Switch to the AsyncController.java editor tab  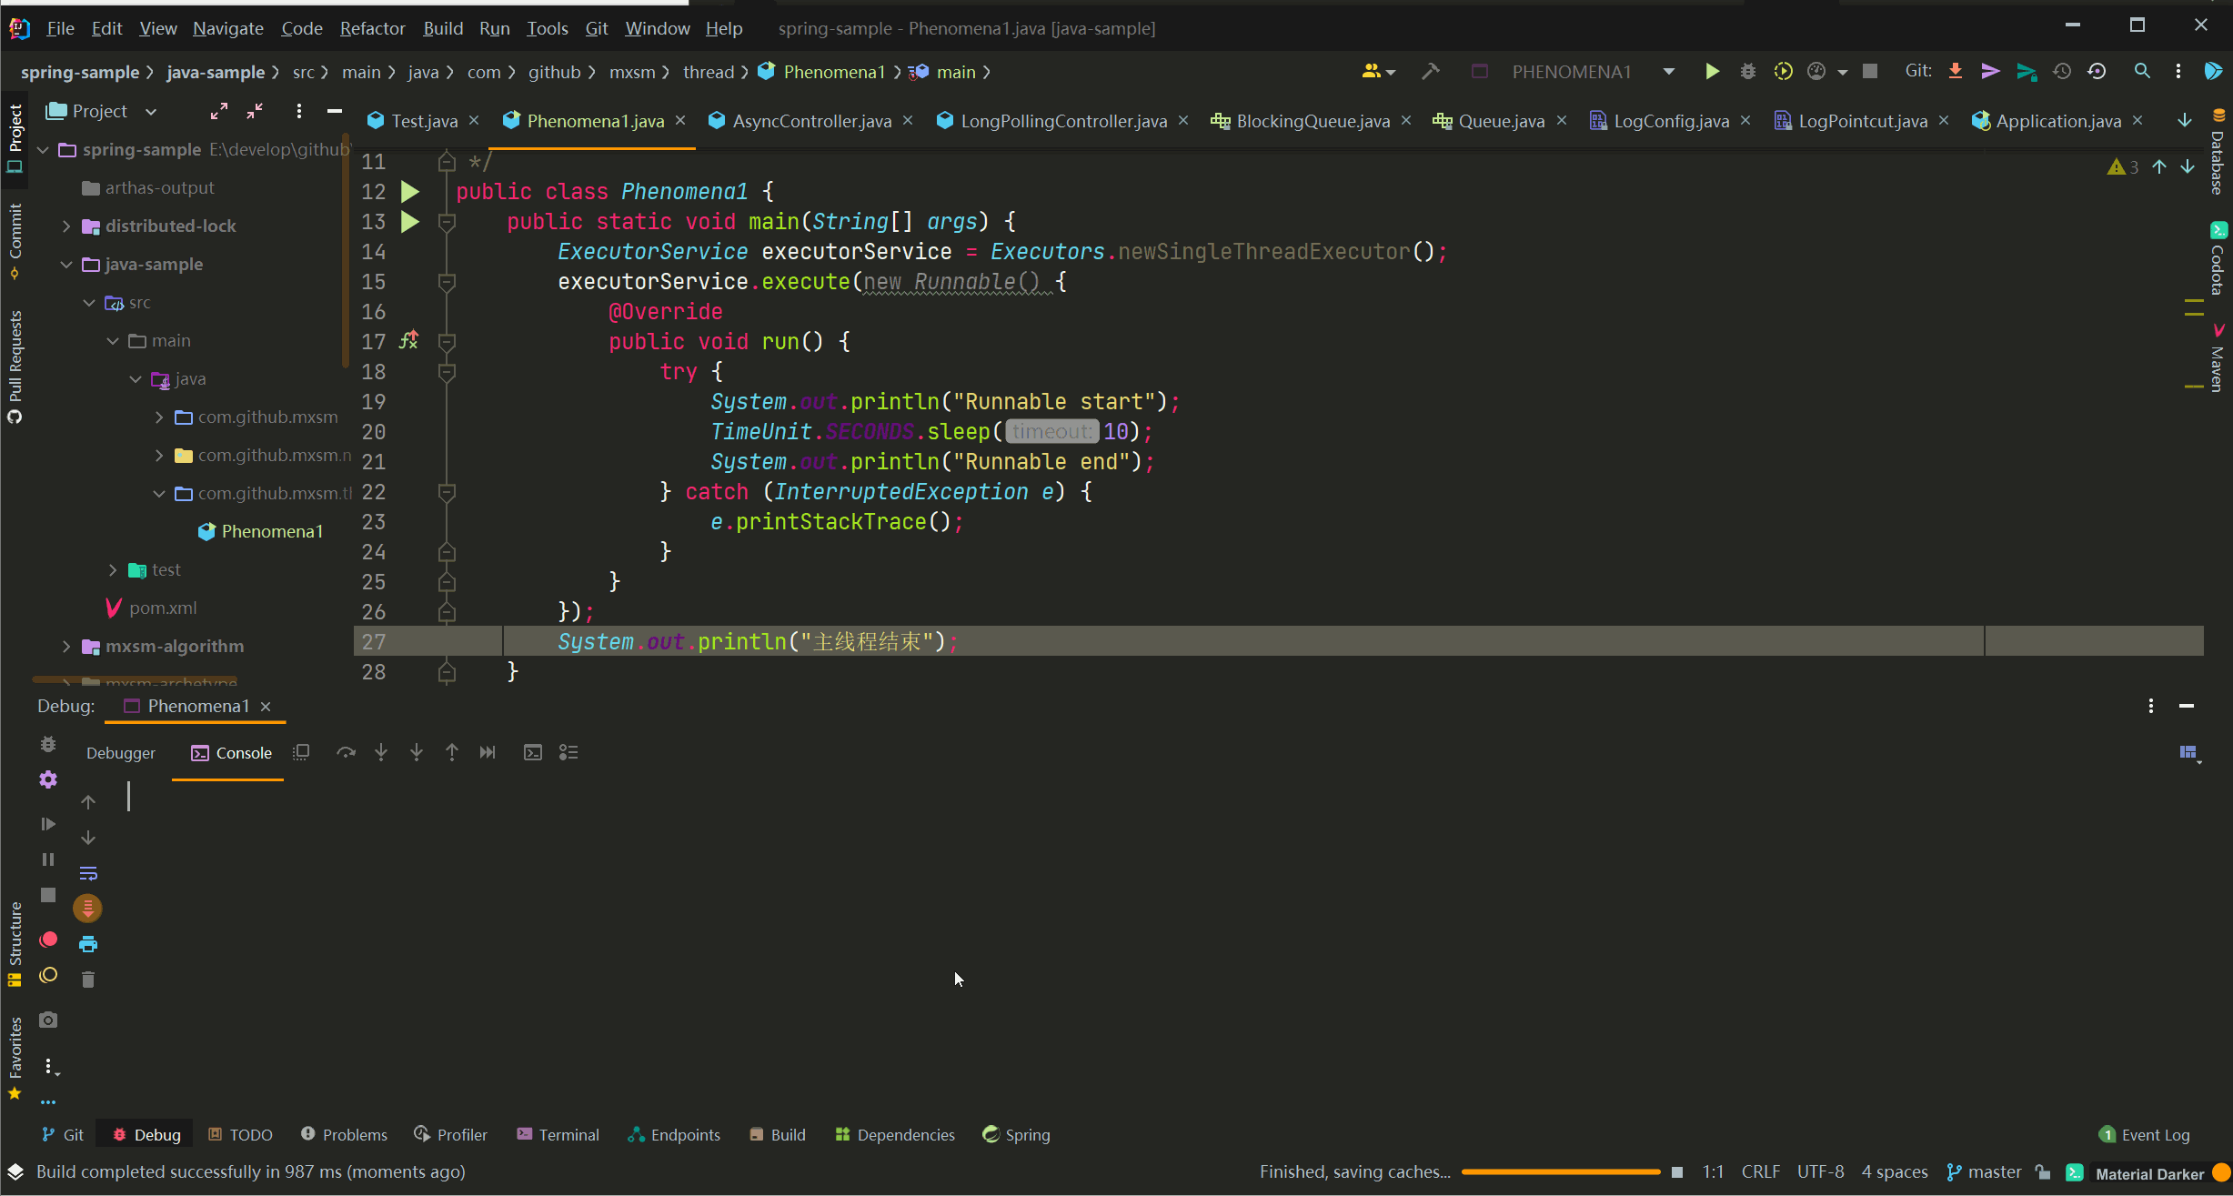[811, 121]
